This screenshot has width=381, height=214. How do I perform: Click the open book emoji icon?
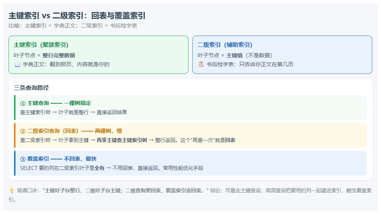(17, 65)
